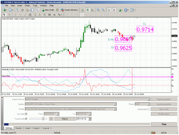This screenshot has height=135, width=179.
Task: Click the New Order button
Action: [x=48, y=10]
